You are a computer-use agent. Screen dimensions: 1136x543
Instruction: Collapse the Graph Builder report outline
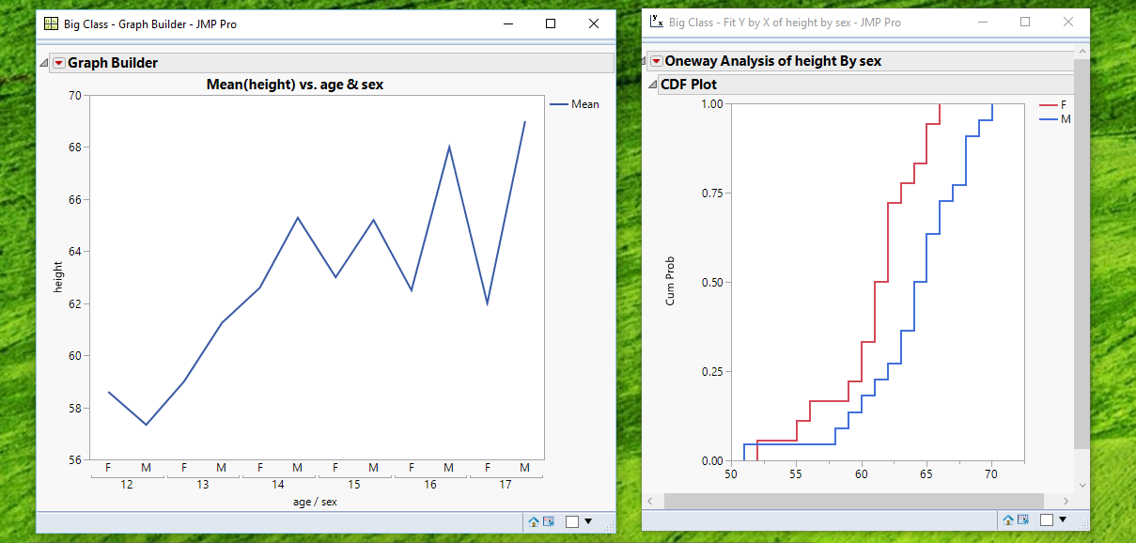(42, 62)
